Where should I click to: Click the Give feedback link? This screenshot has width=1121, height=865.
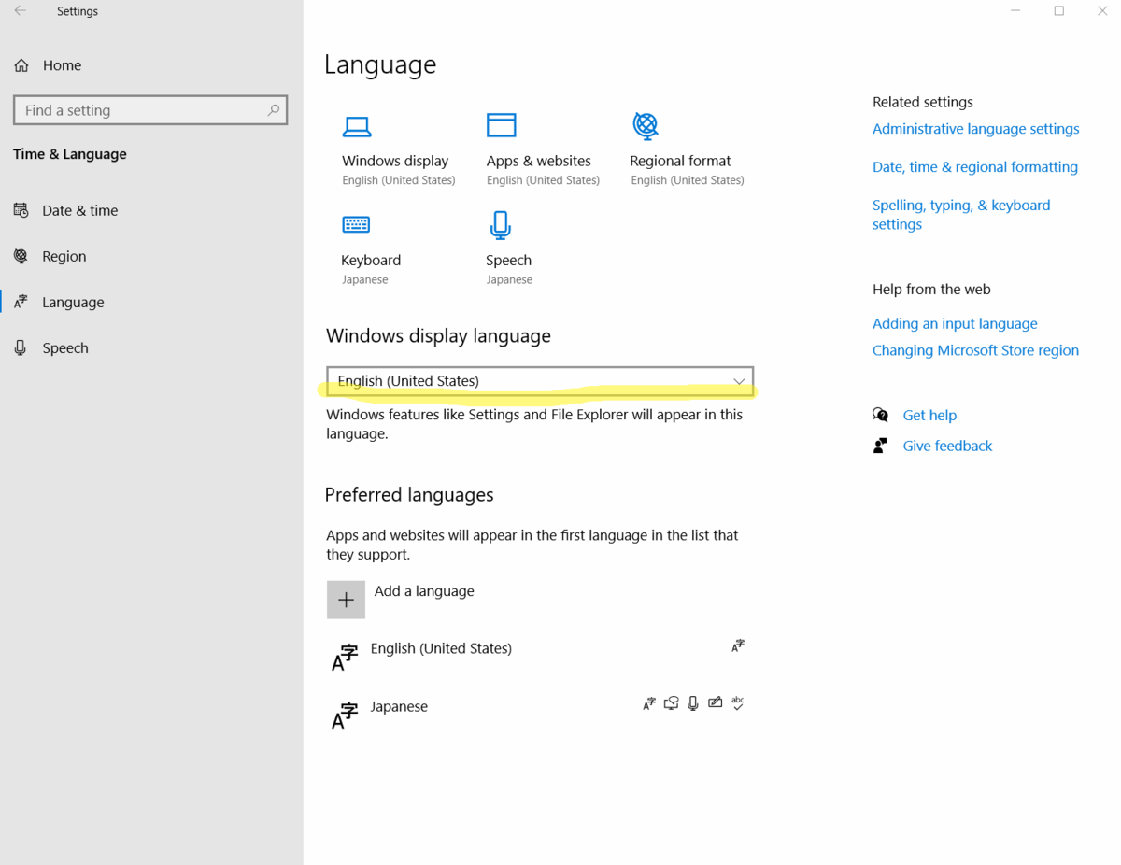tap(947, 446)
